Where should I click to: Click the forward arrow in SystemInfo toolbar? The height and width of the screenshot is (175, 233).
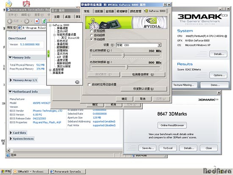26,21
